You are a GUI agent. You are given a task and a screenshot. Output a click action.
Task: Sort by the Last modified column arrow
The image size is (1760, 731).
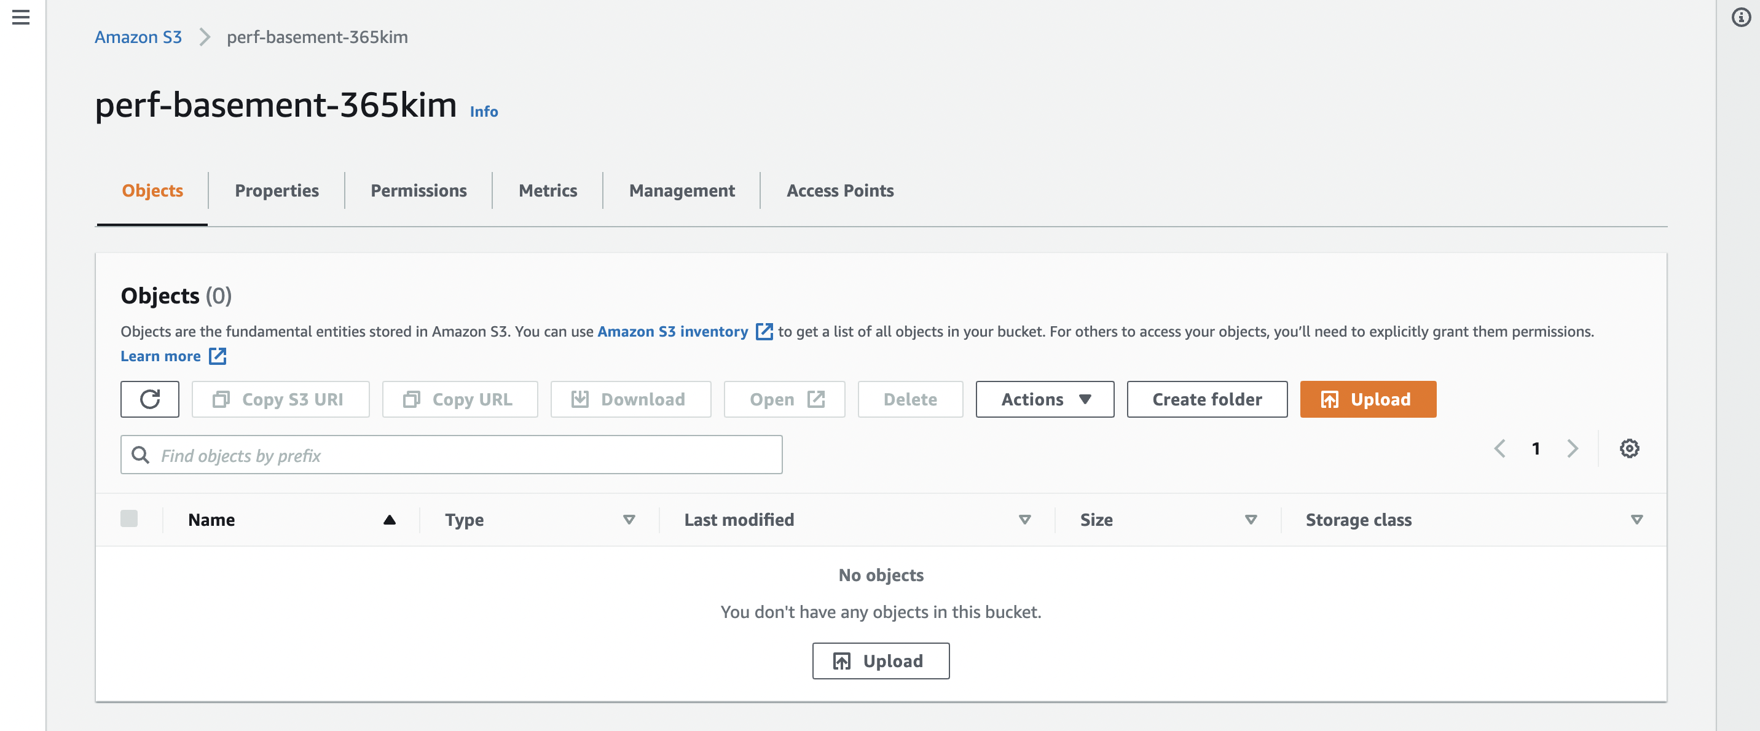click(x=1024, y=520)
